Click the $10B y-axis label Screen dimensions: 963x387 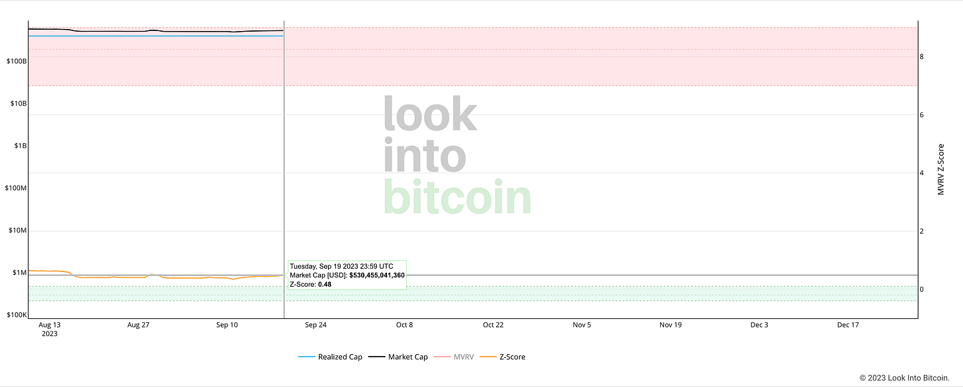click(18, 103)
